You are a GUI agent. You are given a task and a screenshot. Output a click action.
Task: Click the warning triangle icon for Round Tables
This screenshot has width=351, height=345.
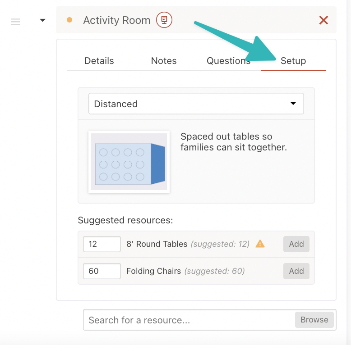[x=260, y=244]
